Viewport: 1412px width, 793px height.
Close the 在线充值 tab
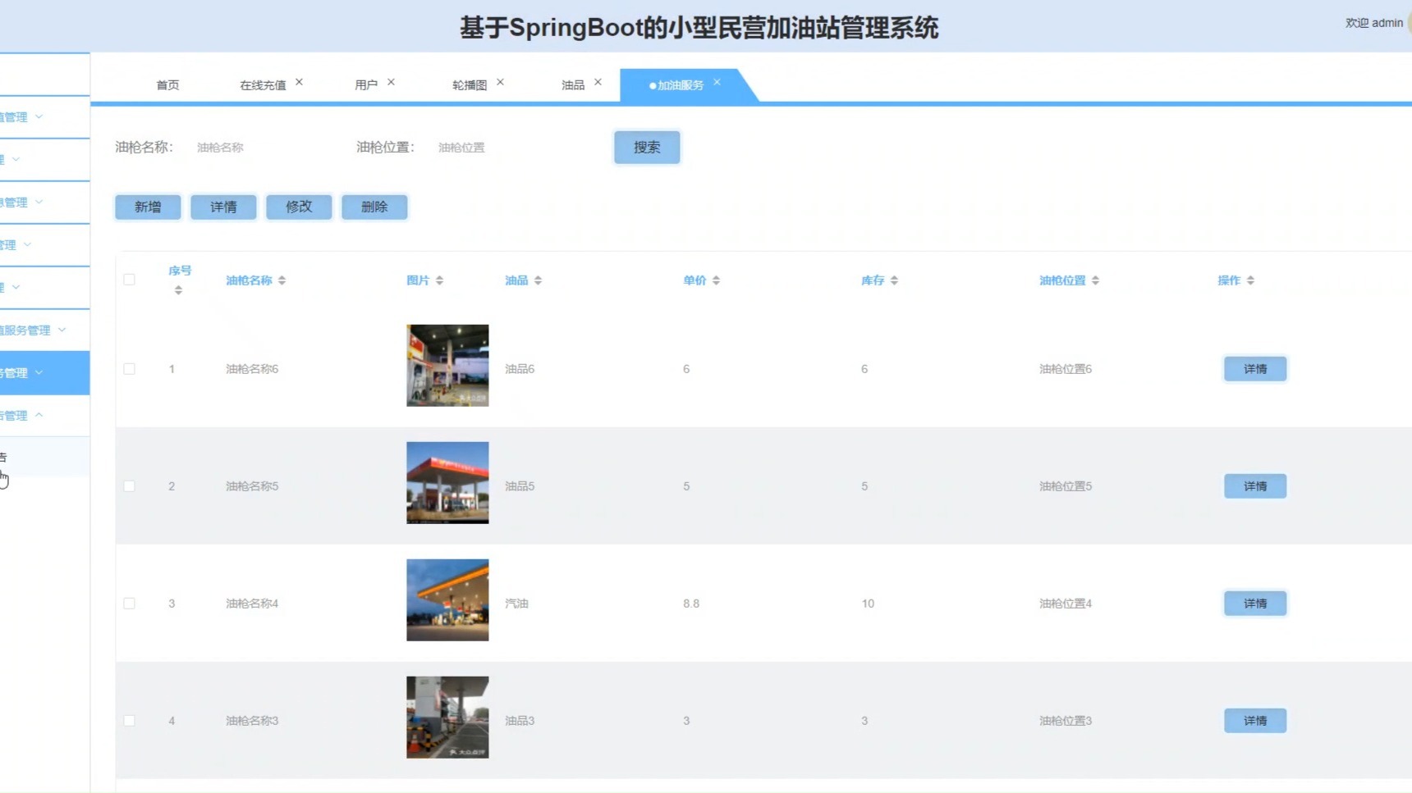coord(299,81)
